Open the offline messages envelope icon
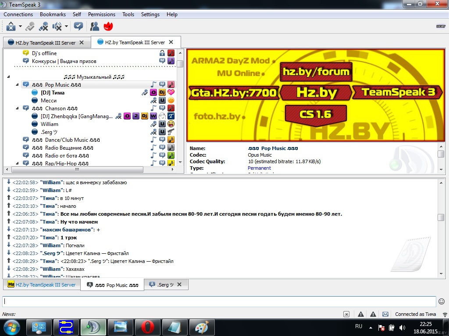Screen dimensions: 449x336 [385, 314]
